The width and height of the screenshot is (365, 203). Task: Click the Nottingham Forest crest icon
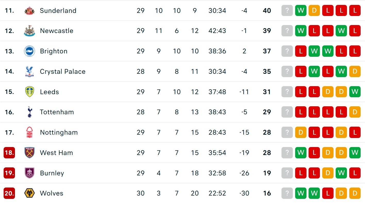coord(29,132)
